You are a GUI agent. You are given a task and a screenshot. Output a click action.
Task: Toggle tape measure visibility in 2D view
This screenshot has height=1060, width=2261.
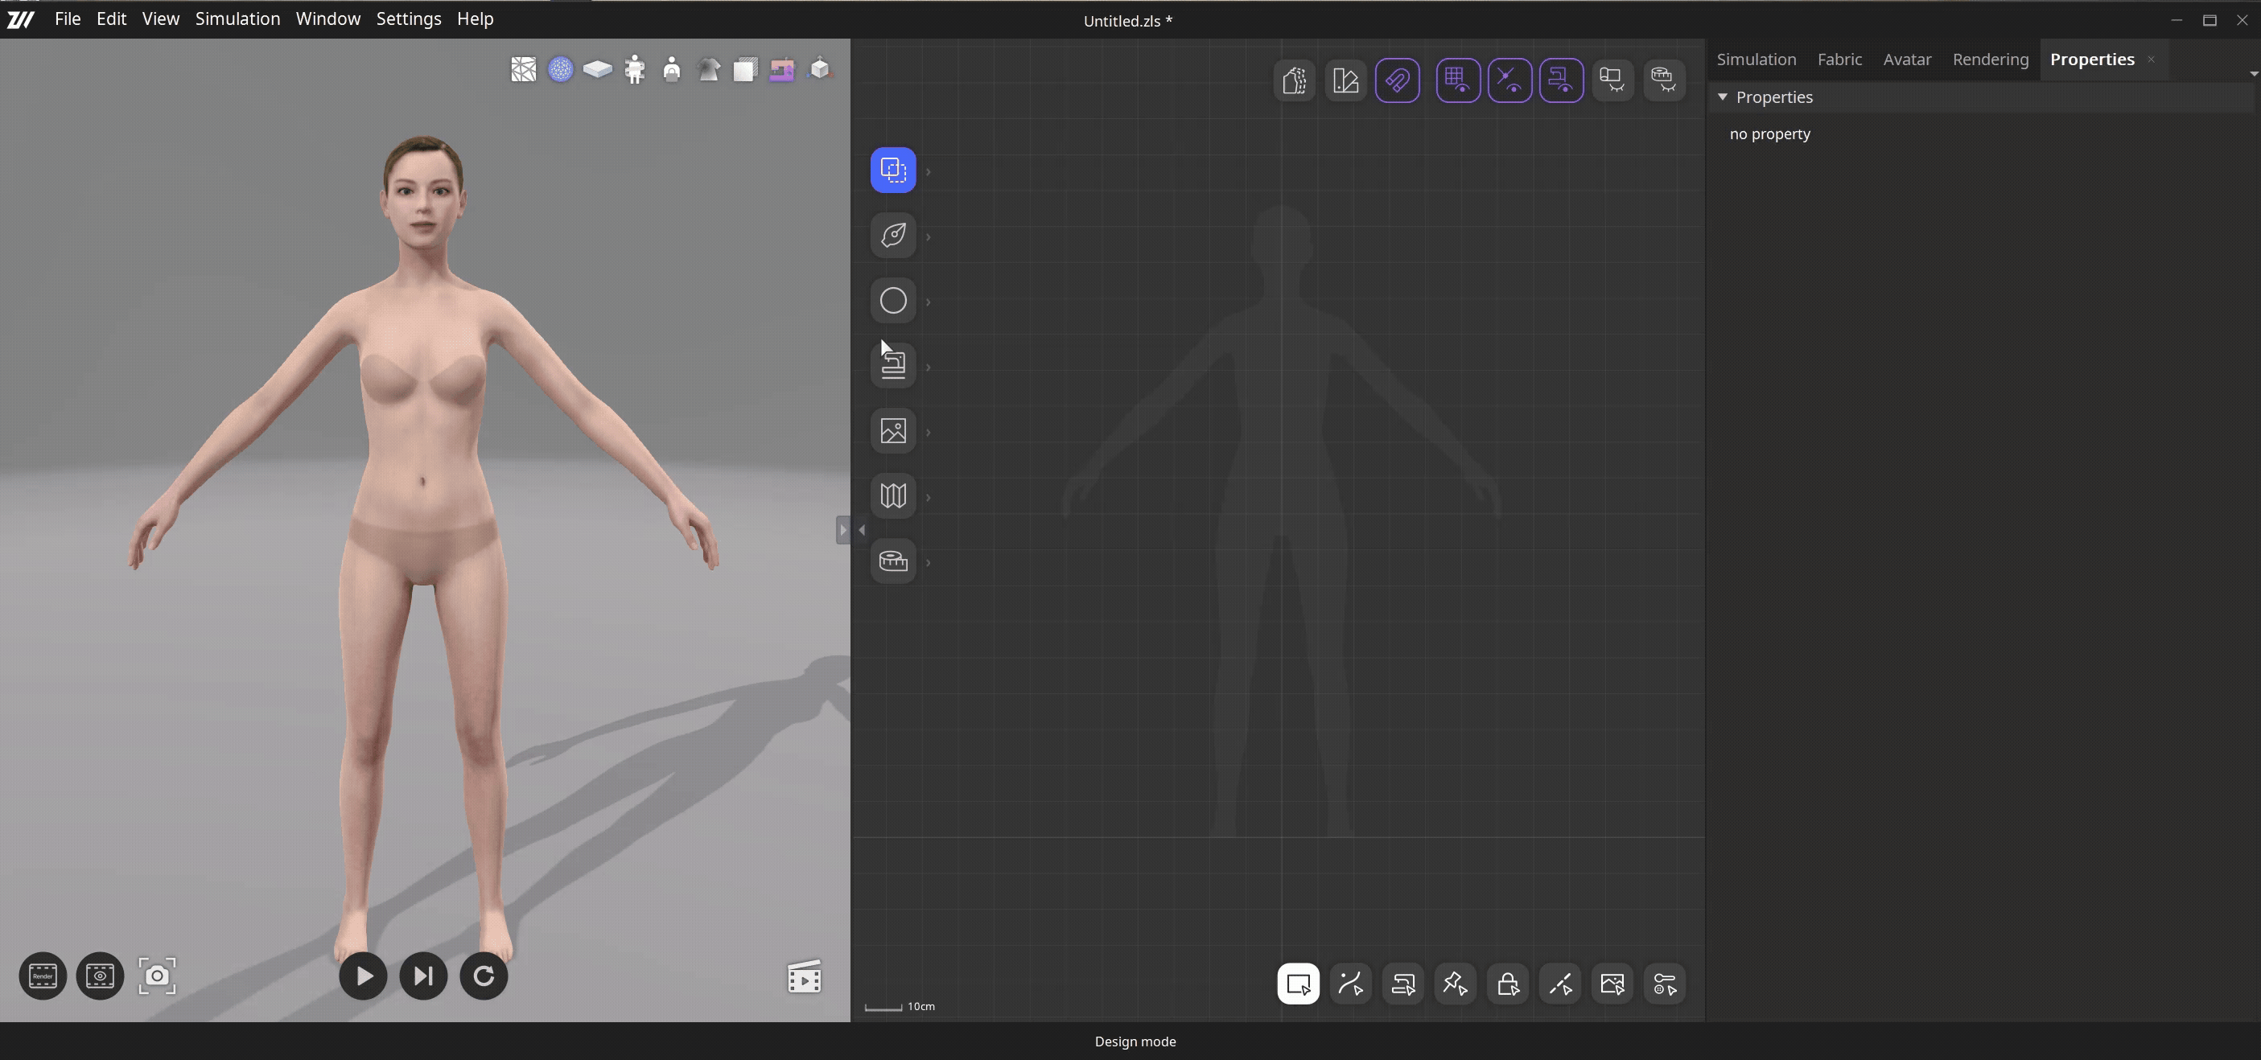(x=1665, y=80)
